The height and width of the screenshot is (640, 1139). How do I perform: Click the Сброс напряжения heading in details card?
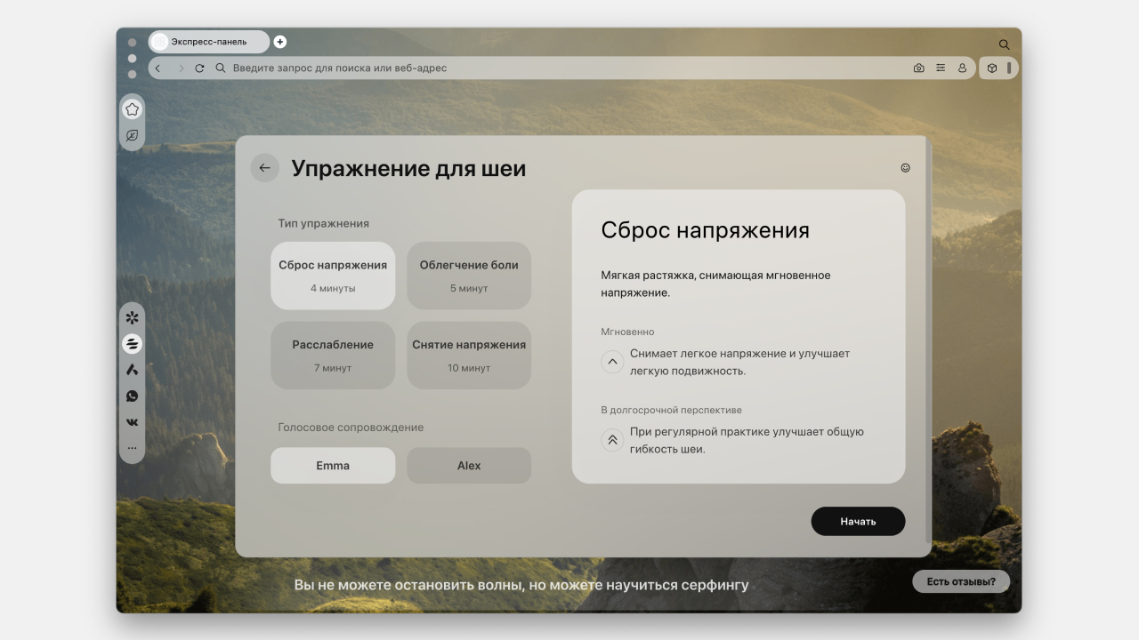pyautogui.click(x=705, y=230)
